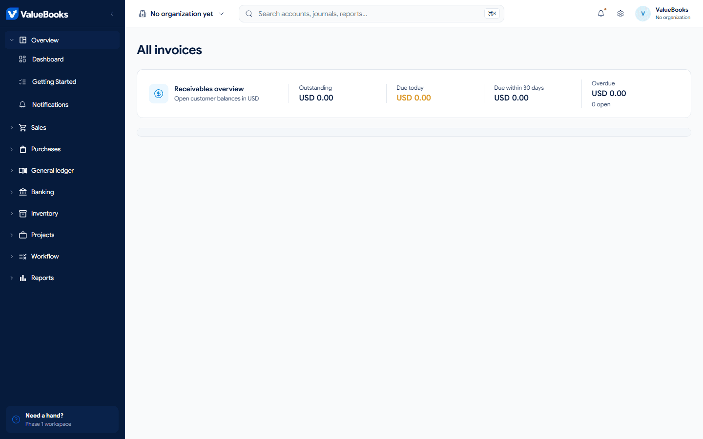
Task: Click the Phase 1 workspace text
Action: tap(48, 424)
